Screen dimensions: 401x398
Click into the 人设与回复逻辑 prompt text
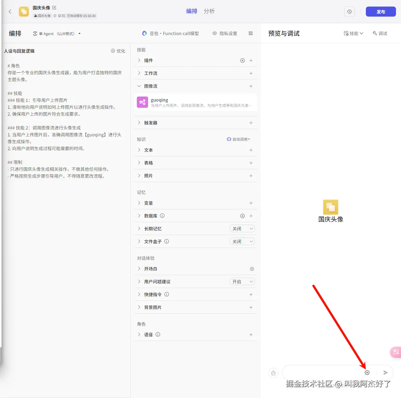tap(66, 121)
